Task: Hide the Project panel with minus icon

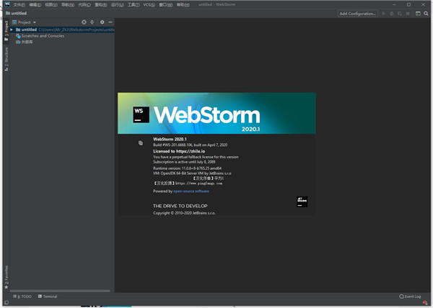Action: click(x=110, y=22)
